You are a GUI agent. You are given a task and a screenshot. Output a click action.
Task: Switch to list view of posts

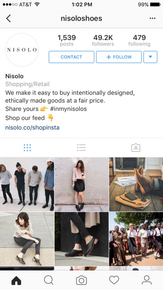81,148
